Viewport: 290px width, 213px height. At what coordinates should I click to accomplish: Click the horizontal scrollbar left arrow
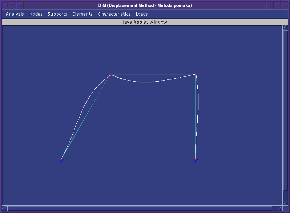coord(5,208)
